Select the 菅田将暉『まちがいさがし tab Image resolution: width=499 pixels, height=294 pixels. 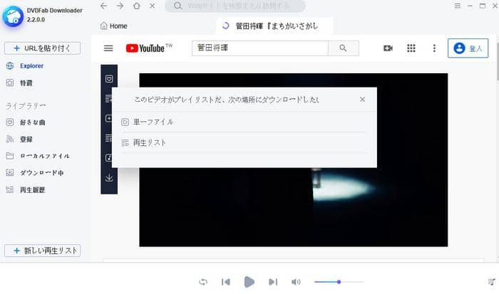pos(274,26)
